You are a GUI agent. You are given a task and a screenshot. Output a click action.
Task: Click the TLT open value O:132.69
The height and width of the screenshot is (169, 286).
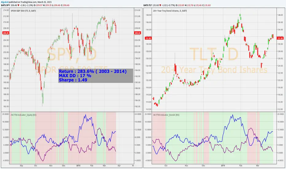(180, 5)
